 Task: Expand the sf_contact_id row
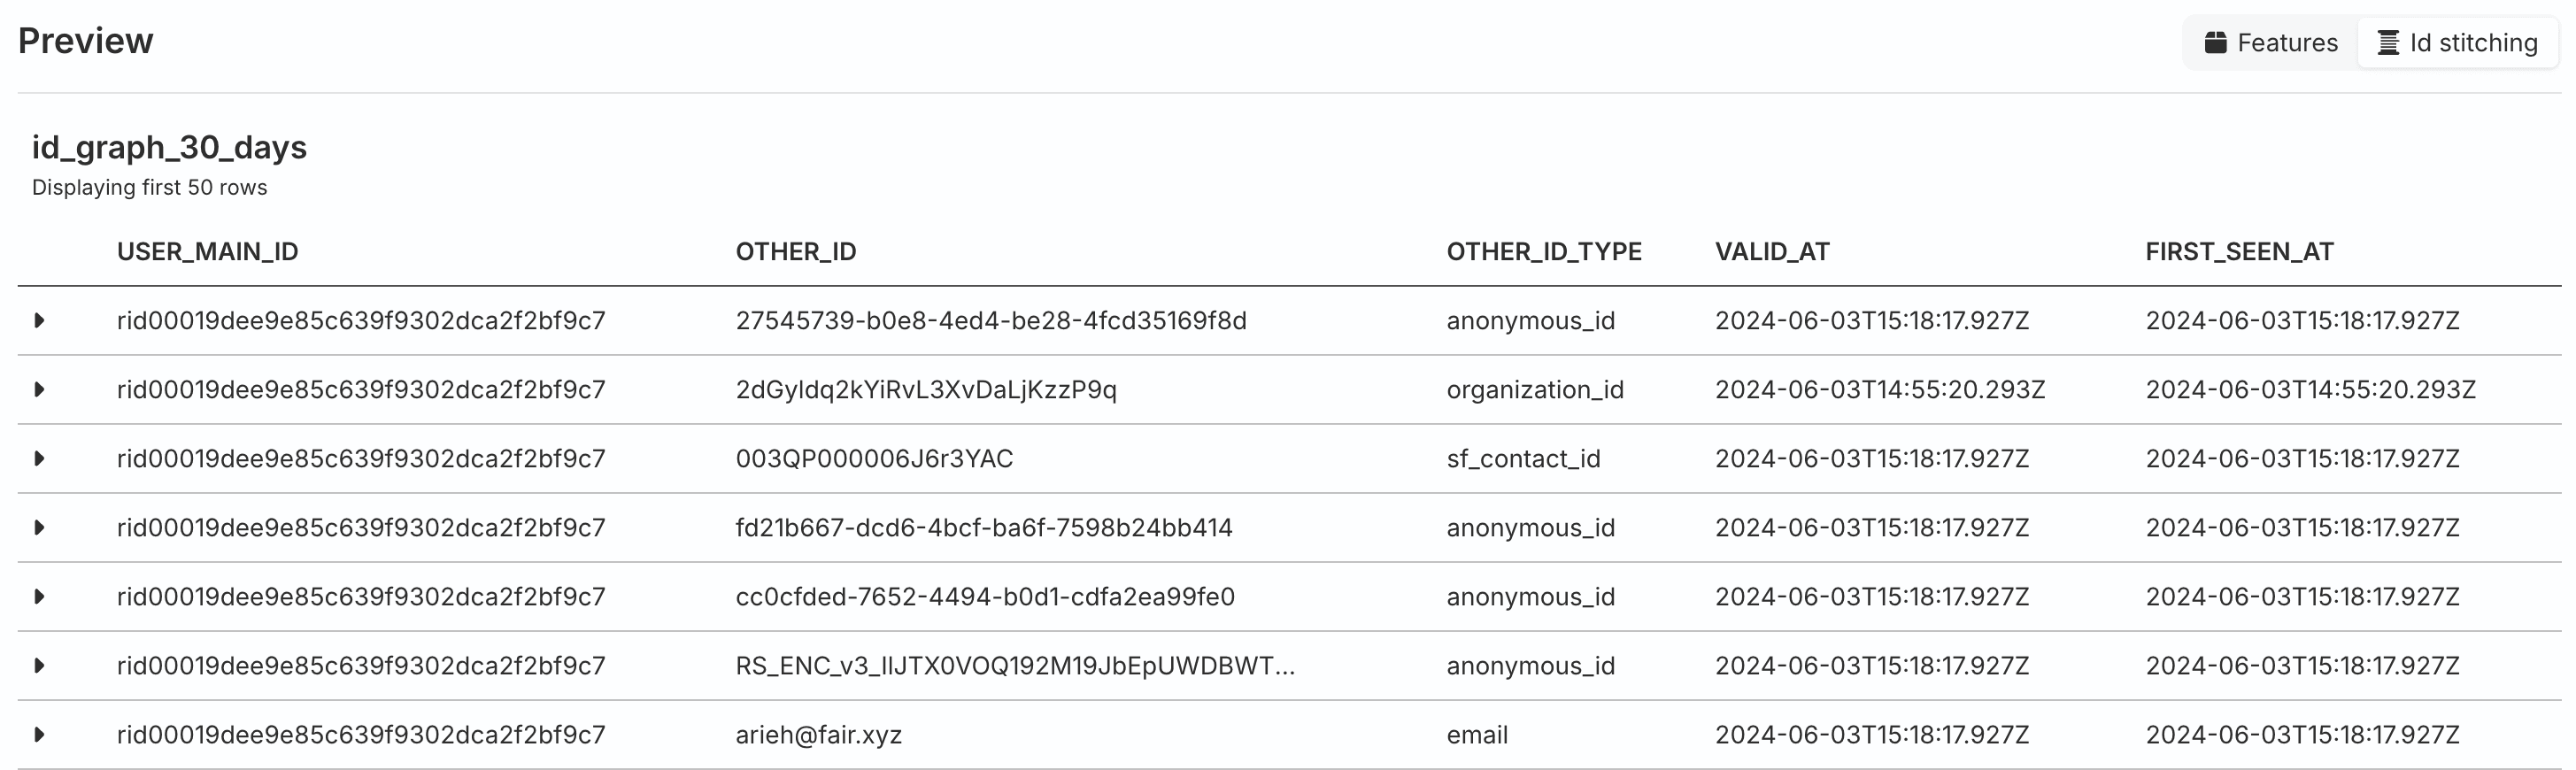coord(40,459)
